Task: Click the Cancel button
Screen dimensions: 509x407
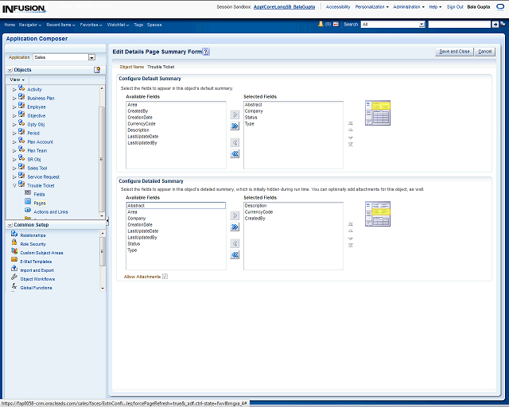Action: point(484,52)
